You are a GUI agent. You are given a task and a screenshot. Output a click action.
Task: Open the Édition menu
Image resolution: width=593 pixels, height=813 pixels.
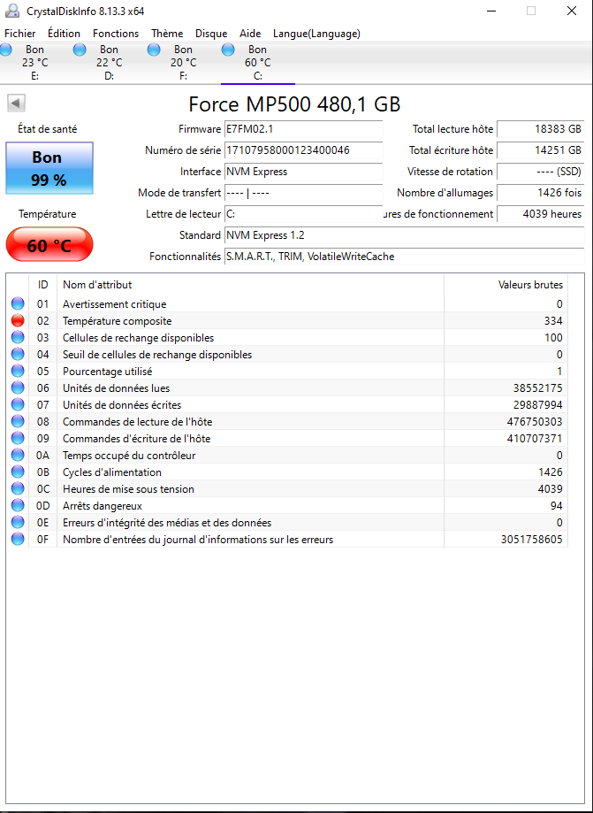[64, 34]
